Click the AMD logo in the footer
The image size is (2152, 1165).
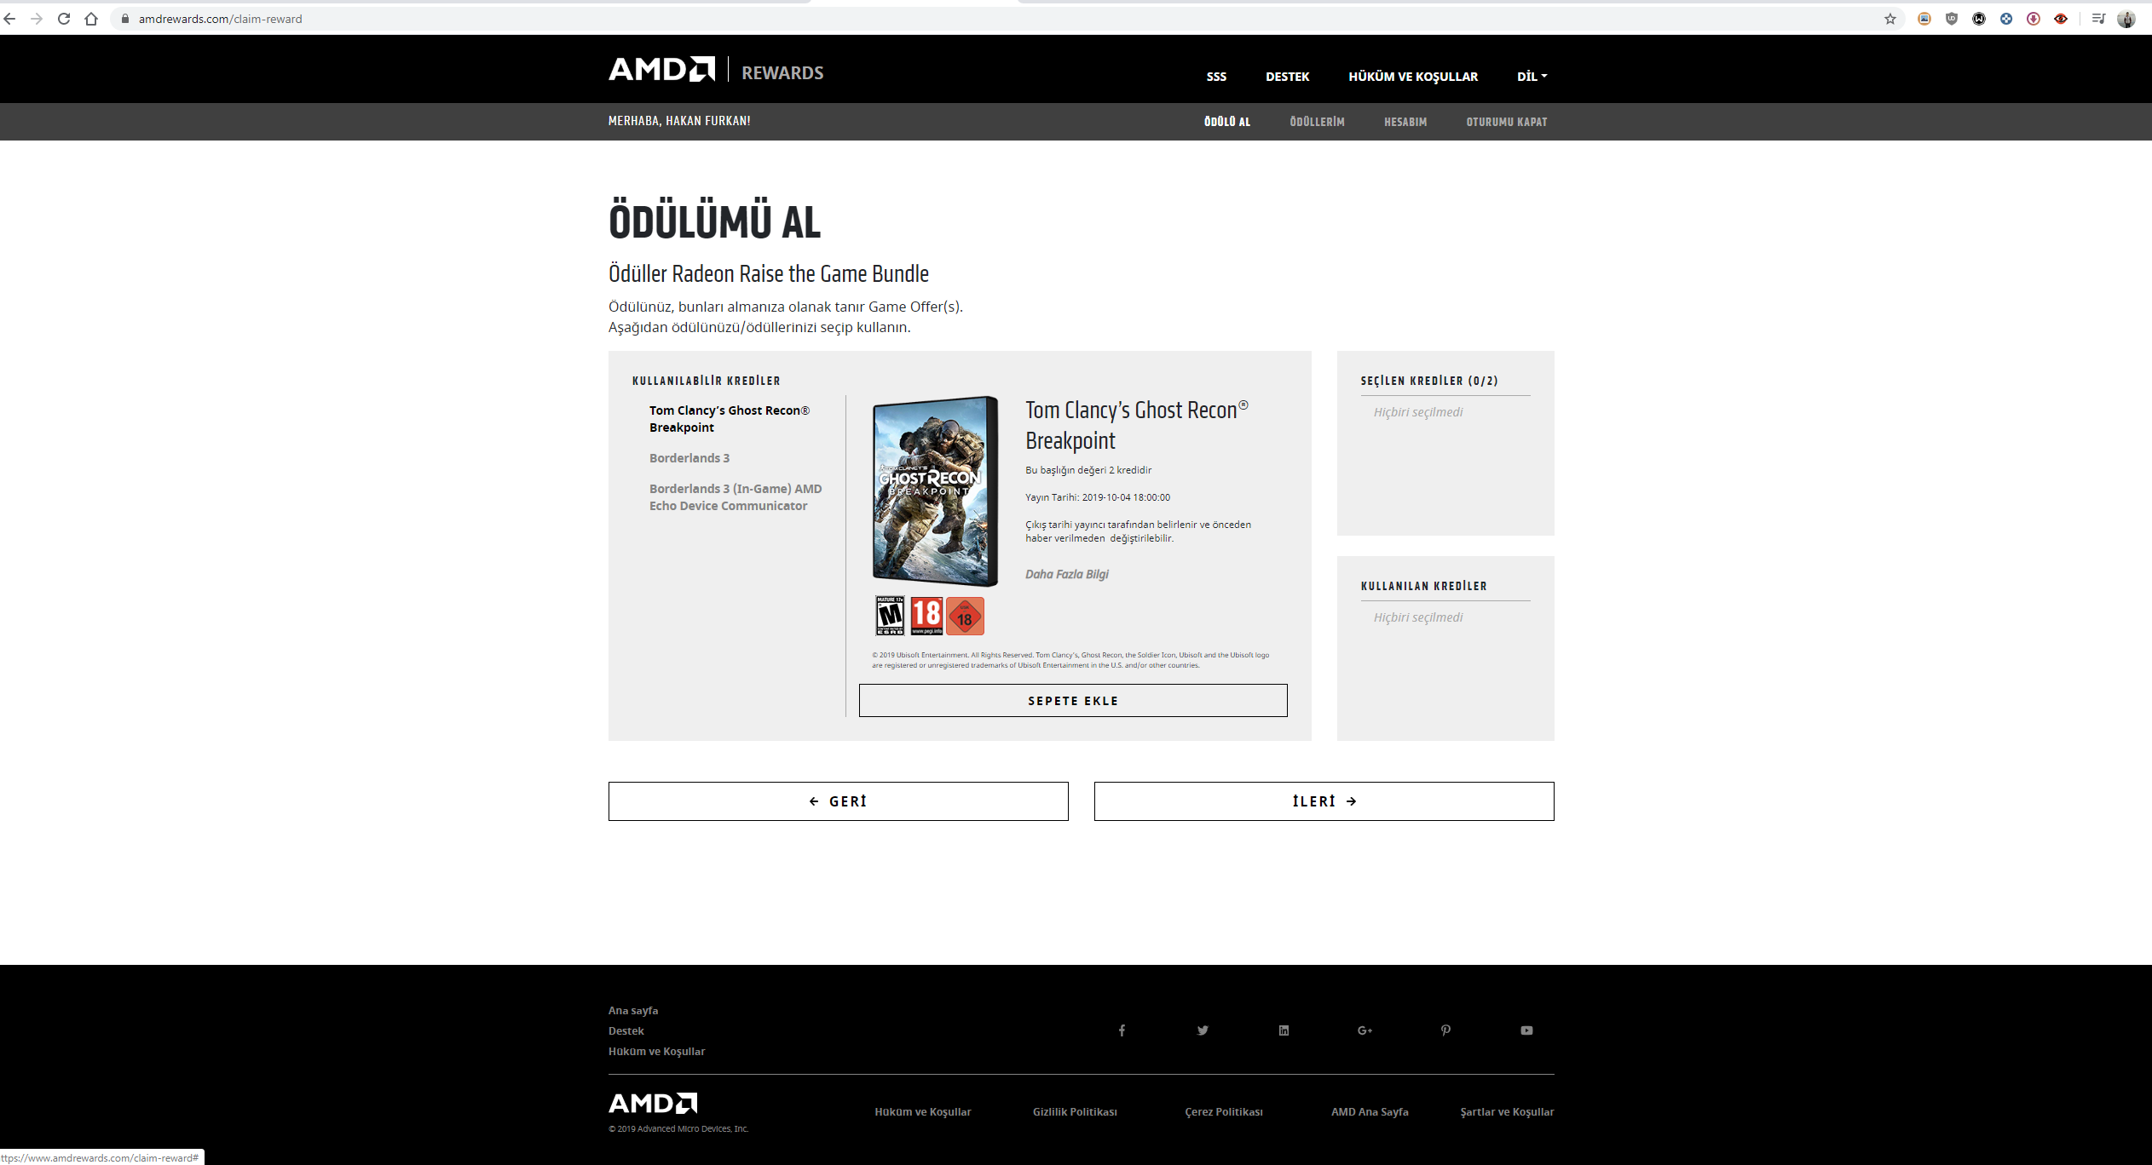(x=653, y=1103)
